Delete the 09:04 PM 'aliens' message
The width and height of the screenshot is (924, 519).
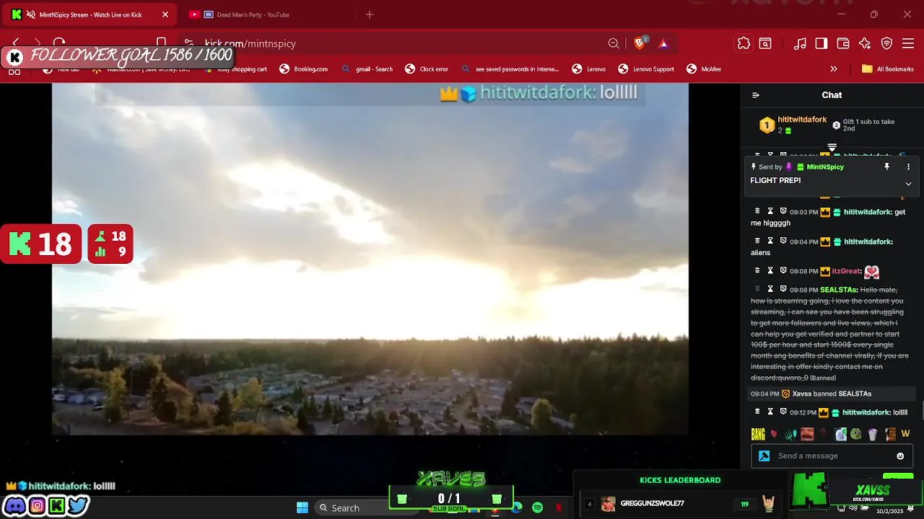click(x=757, y=241)
